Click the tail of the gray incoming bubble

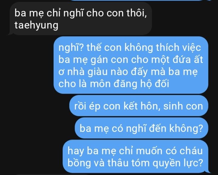(x=10, y=34)
